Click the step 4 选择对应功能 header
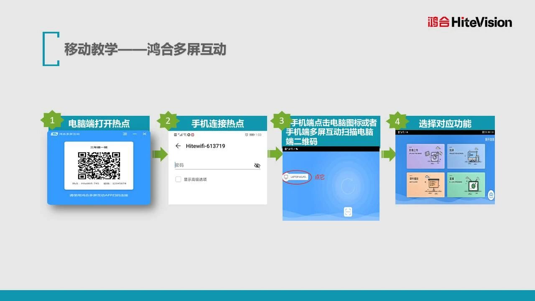 tap(445, 123)
